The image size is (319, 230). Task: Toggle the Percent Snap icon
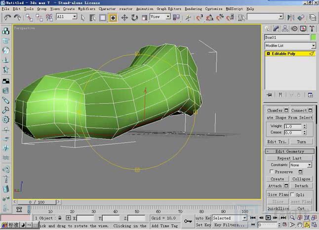point(220,18)
